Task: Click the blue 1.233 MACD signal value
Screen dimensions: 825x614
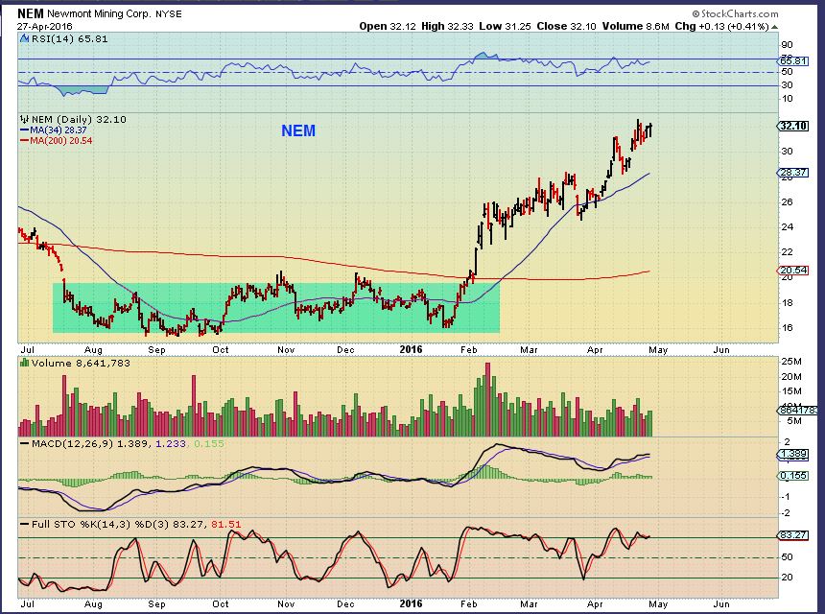Action: pyautogui.click(x=171, y=443)
